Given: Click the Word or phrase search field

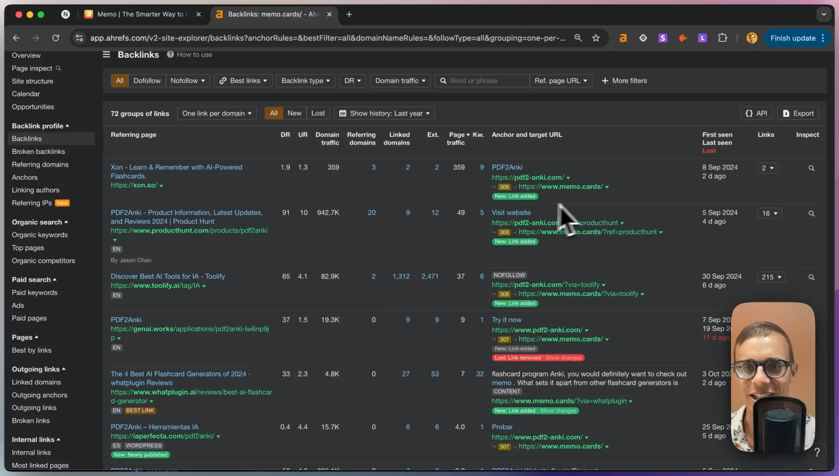Looking at the screenshot, I should tap(483, 81).
